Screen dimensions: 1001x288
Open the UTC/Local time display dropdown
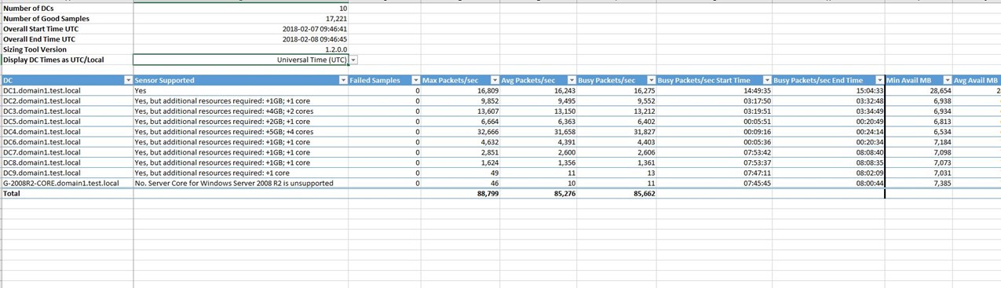(x=353, y=60)
